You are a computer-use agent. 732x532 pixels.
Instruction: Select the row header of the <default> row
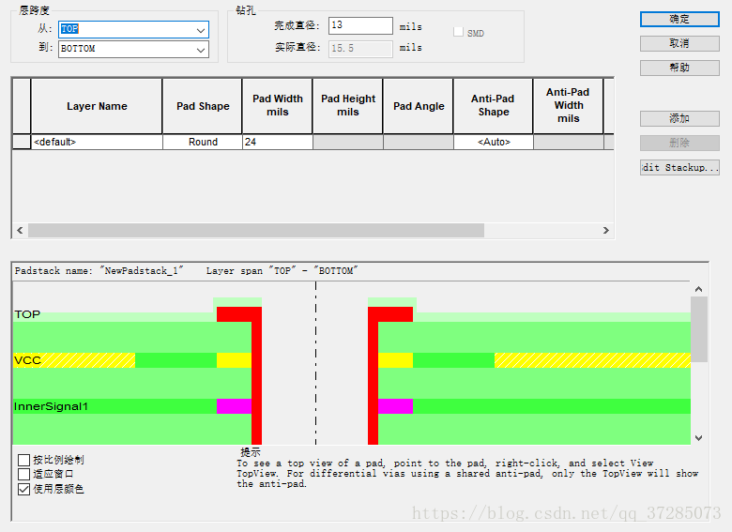click(x=22, y=142)
